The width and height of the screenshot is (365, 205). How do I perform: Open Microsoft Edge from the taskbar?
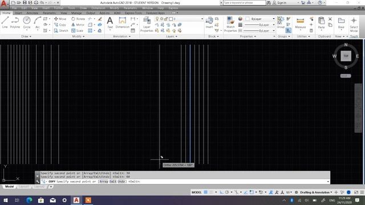pos(29,200)
